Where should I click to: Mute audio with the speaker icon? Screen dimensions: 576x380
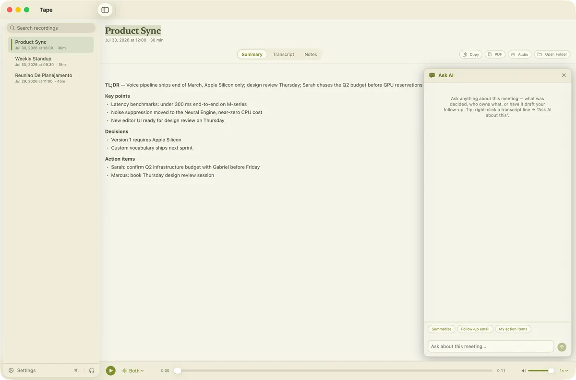pos(524,370)
